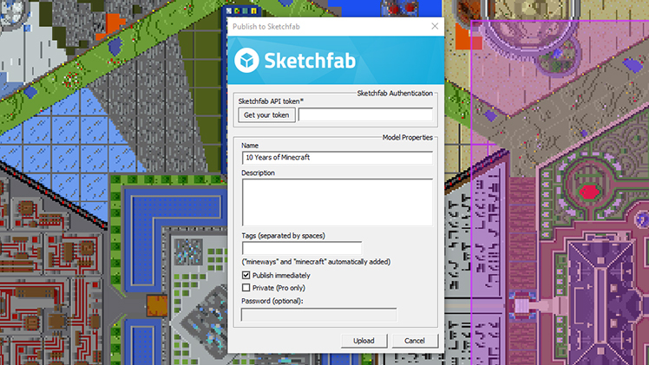Click into the Name text field

pos(337,158)
